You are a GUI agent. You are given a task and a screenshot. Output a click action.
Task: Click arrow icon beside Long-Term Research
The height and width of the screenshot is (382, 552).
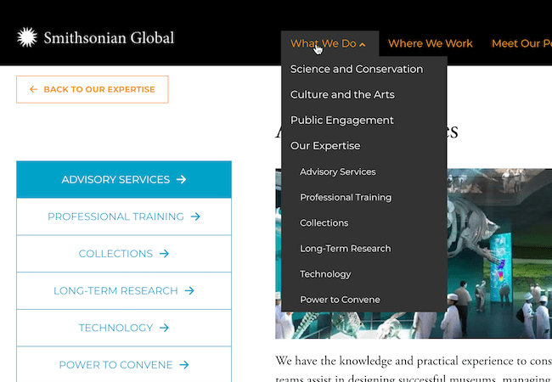tap(189, 291)
